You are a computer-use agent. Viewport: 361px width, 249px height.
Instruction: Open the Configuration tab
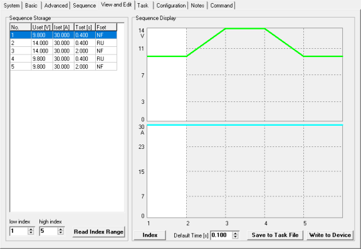171,5
